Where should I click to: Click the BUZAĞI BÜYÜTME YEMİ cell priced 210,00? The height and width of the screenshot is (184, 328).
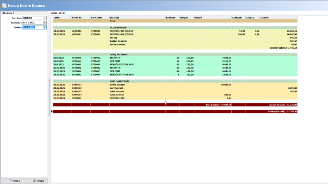click(137, 75)
